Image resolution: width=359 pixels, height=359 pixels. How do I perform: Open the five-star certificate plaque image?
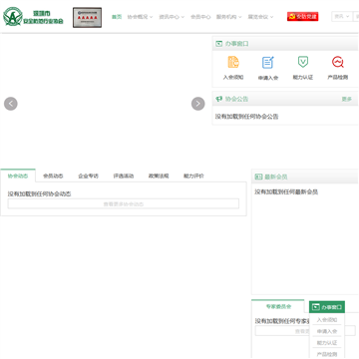click(x=87, y=17)
